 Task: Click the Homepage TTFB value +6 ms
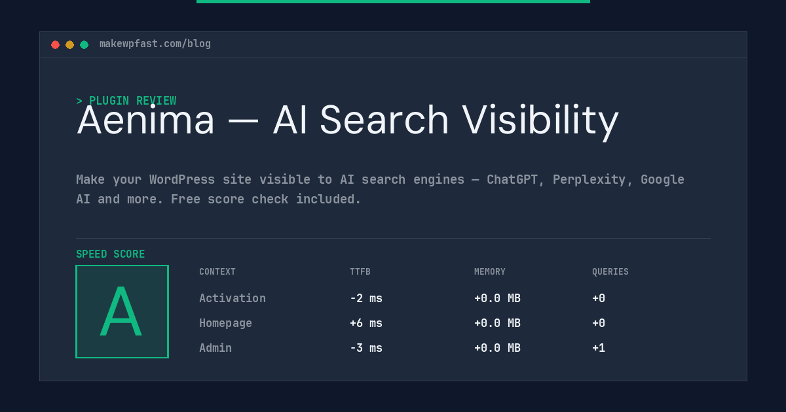pyautogui.click(x=366, y=323)
